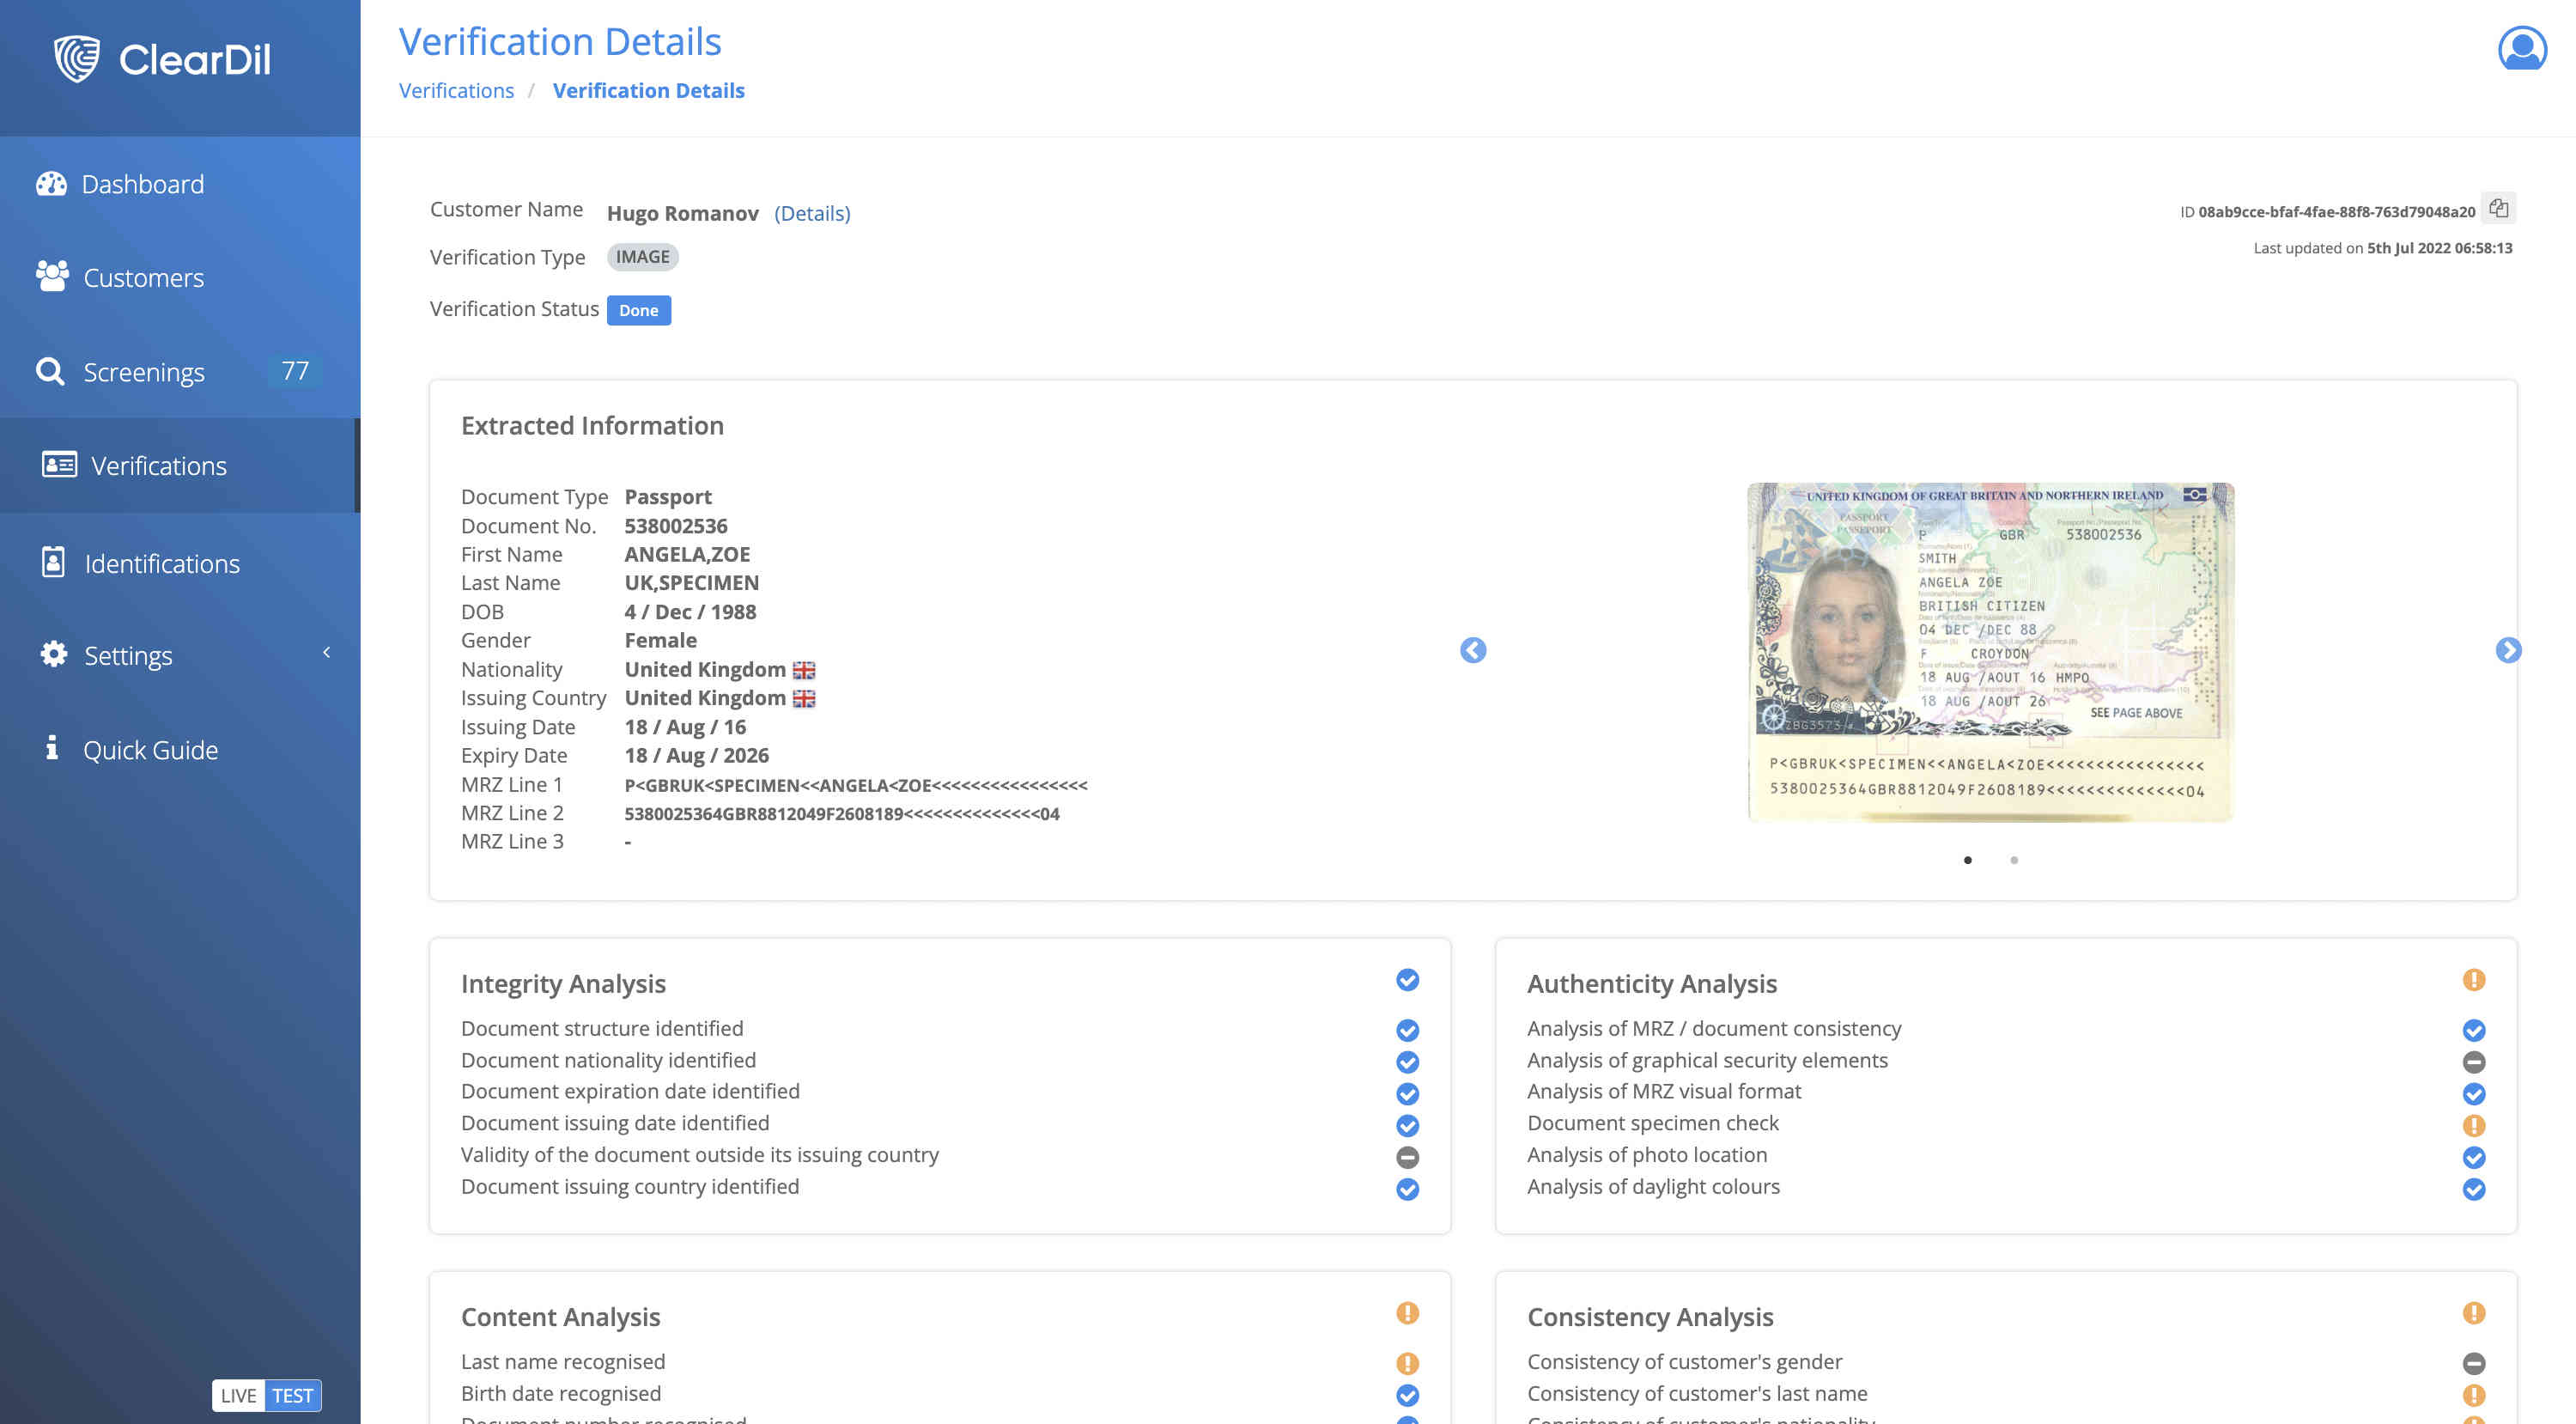Open the user profile avatar icon
The height and width of the screenshot is (1424, 2576).
2521,48
